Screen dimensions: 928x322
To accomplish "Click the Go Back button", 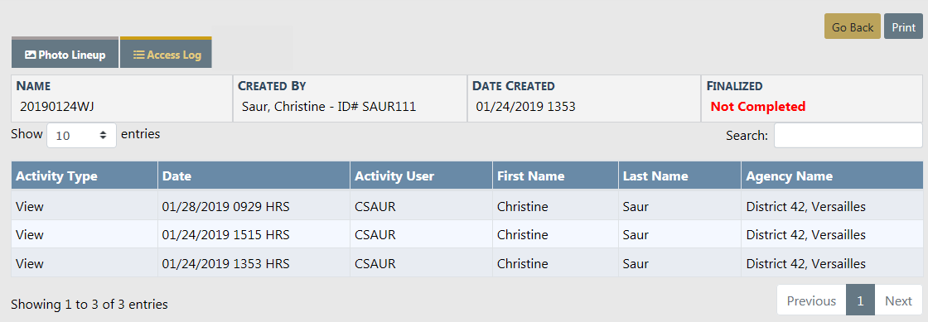I will coord(853,27).
